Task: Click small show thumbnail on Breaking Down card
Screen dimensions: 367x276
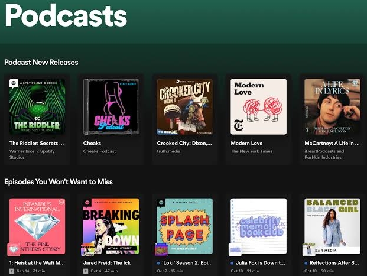Action: pyautogui.click(x=87, y=250)
